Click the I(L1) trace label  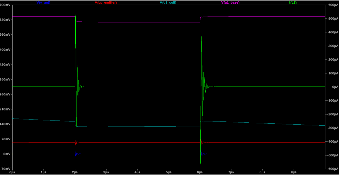[293, 3]
